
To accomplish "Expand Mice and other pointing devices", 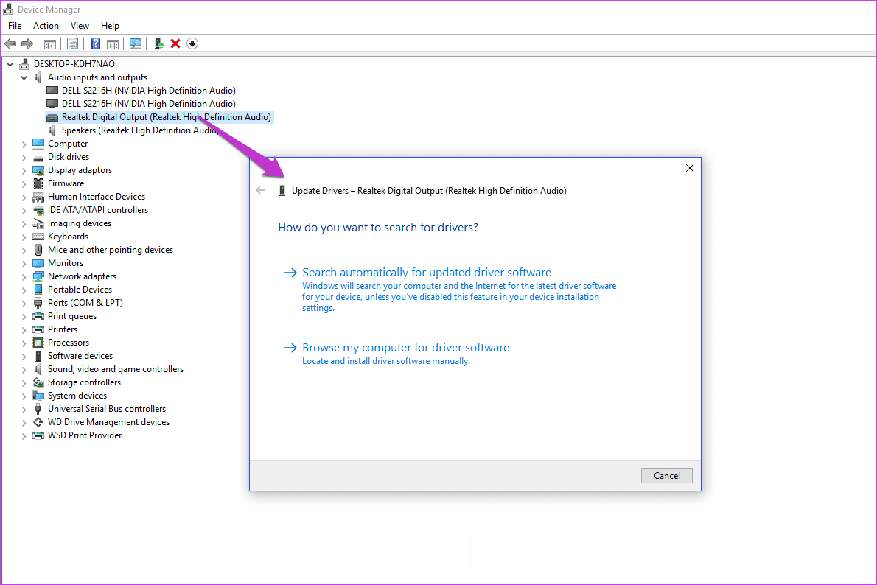I will coord(24,251).
